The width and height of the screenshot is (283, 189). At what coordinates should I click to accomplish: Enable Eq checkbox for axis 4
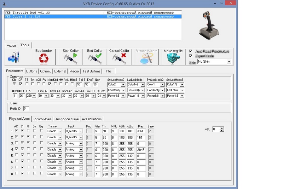[42, 149]
